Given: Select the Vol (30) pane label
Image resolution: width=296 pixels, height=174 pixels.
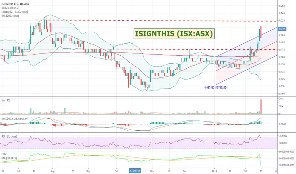Looking at the screenshot, I should [x=6, y=100].
